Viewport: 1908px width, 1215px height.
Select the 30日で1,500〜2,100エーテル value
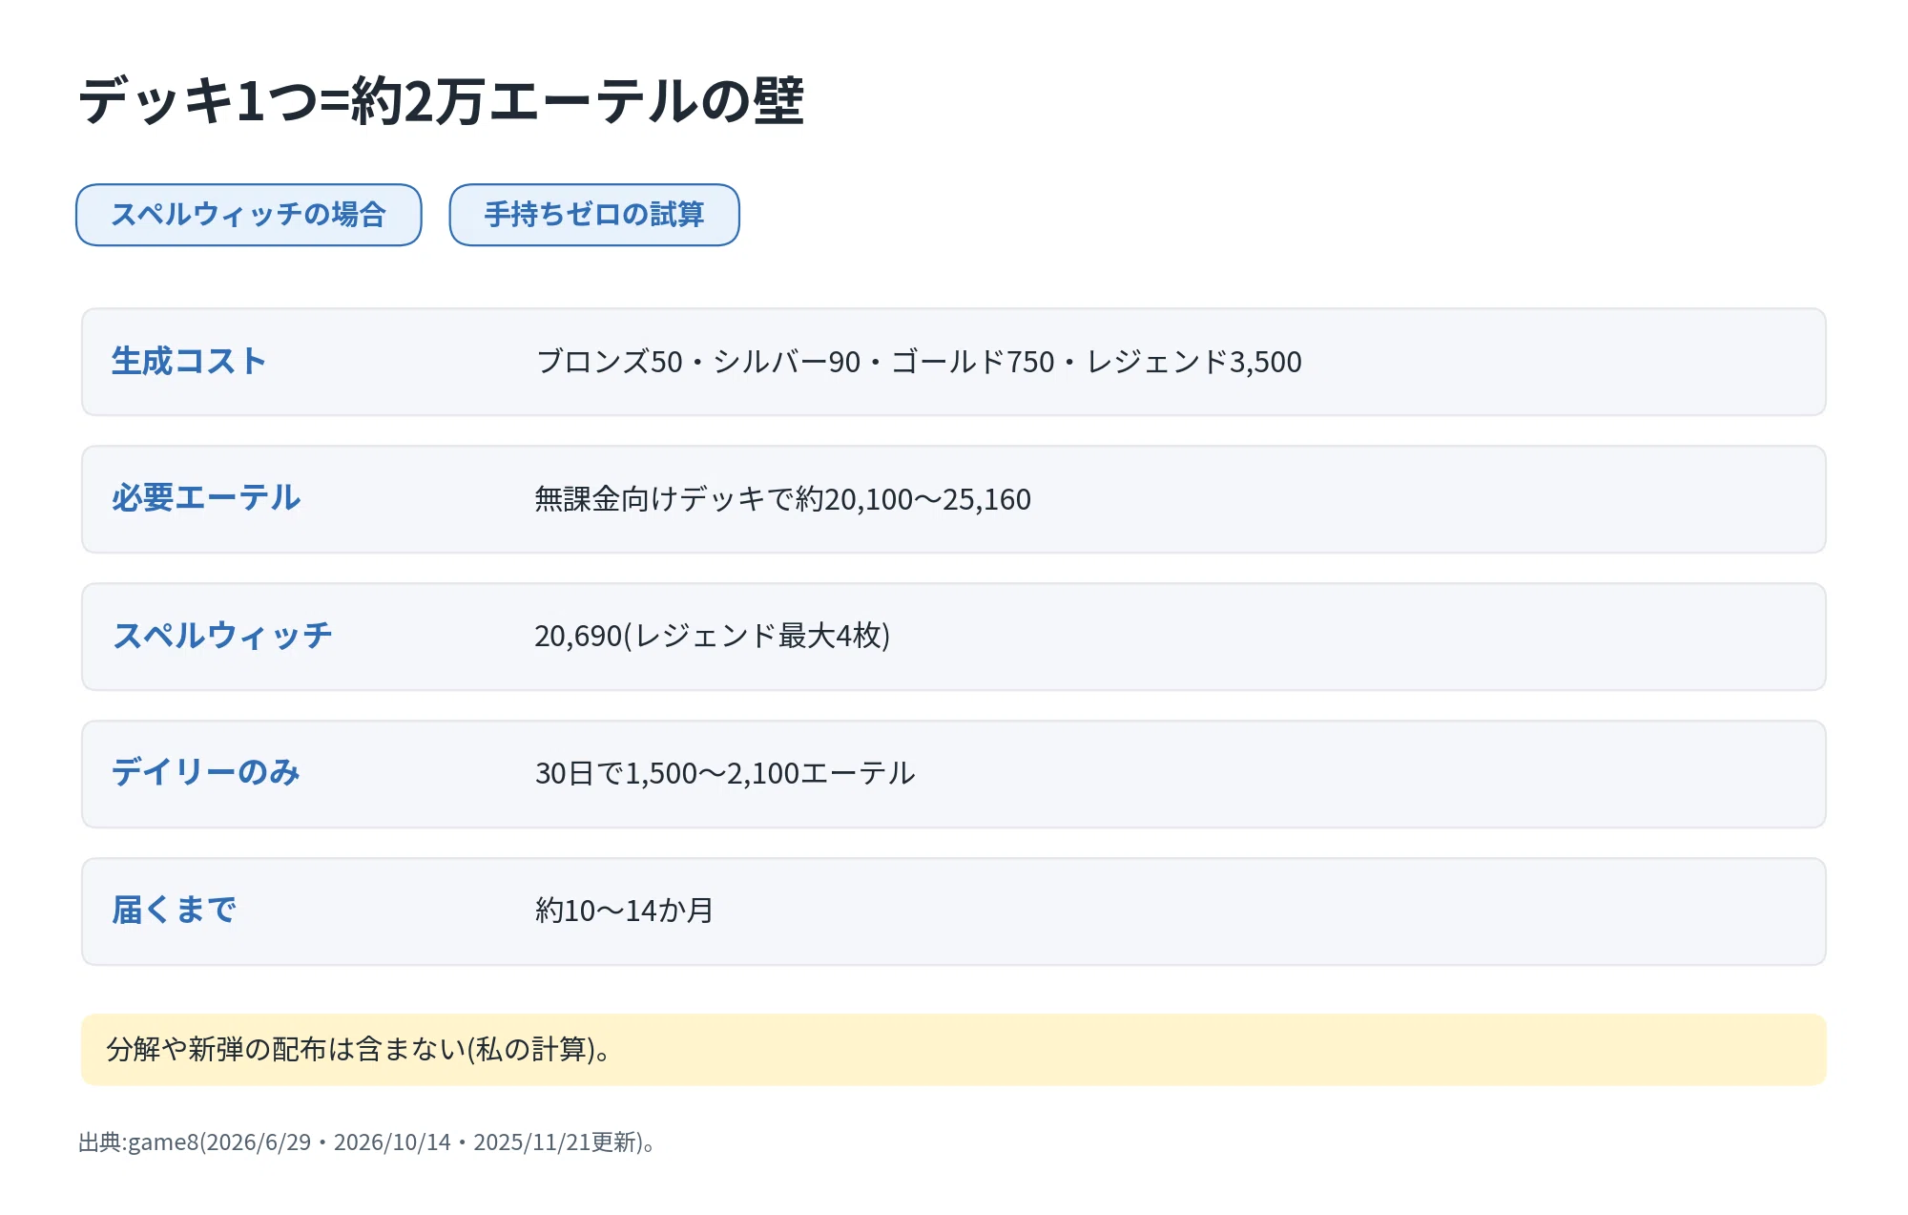pyautogui.click(x=725, y=774)
